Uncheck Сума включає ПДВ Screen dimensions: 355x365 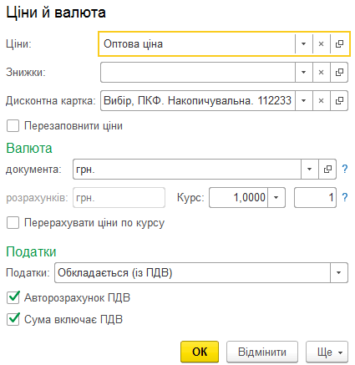(x=13, y=319)
